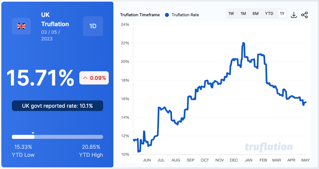Click the December peak on the chart line
319x169 pixels.
point(243,43)
